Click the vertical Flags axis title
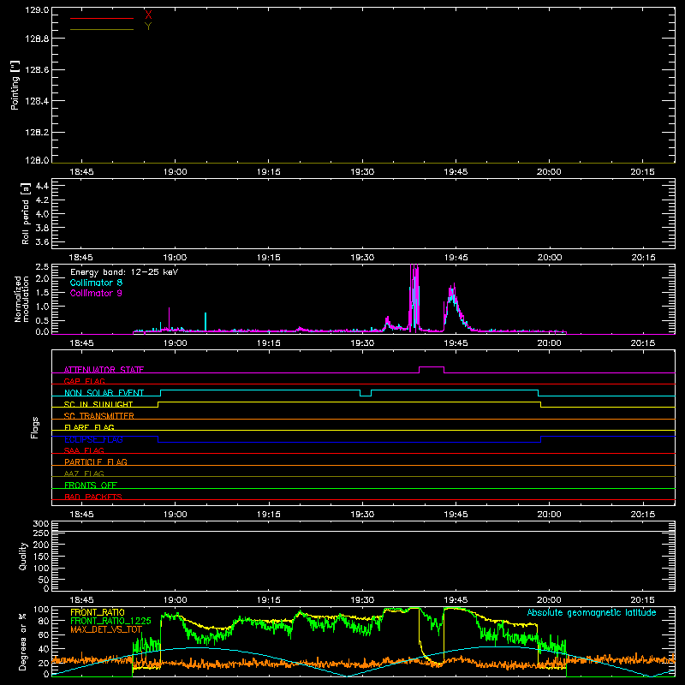Image resolution: width=685 pixels, height=685 pixels. coord(35,427)
